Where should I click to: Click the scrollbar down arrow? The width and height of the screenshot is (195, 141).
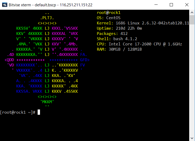192,138
